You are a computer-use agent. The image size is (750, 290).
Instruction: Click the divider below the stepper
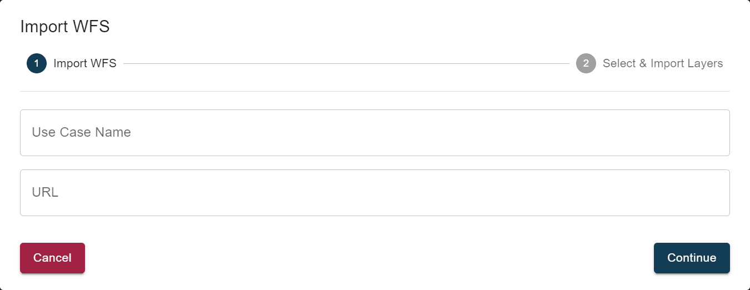(x=374, y=91)
